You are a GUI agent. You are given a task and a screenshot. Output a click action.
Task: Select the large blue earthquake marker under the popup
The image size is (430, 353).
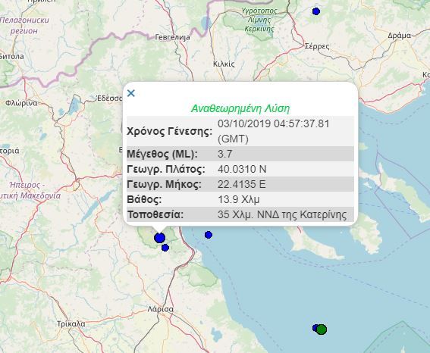tap(159, 238)
